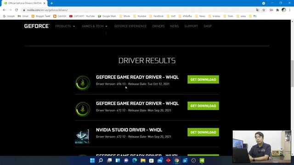The image size is (294, 165).
Task: Open the red diamond app on the taskbar
Action: tap(168, 160)
